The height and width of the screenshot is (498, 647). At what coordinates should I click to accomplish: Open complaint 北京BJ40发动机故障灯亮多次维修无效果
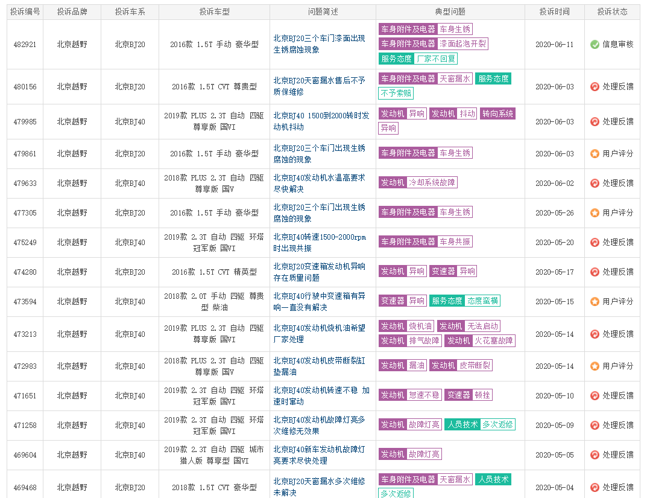[x=319, y=426]
